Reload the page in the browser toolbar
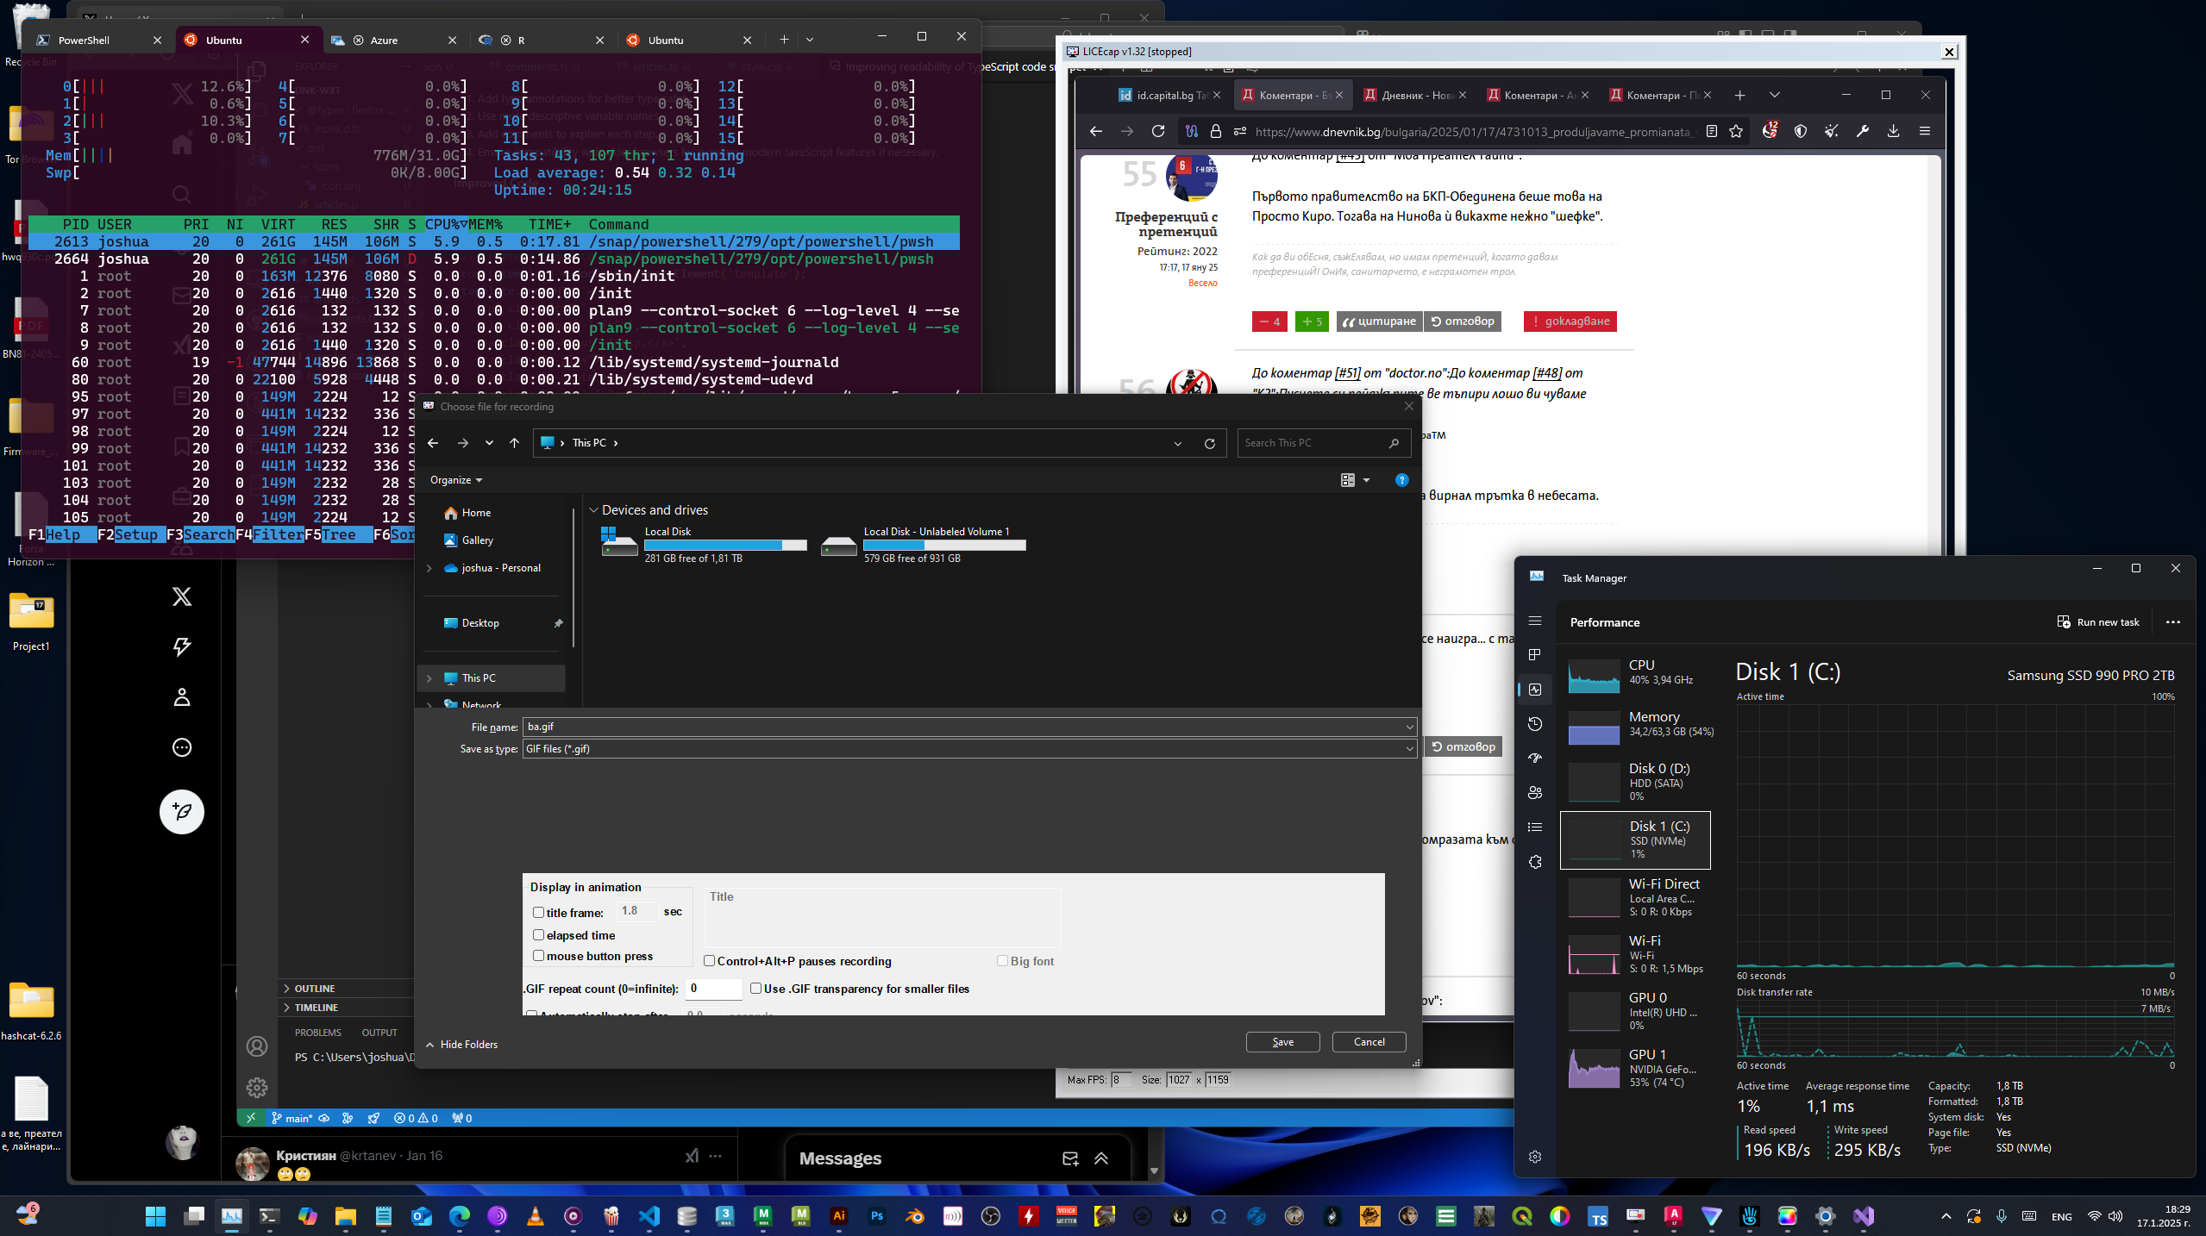This screenshot has height=1236, width=2206. coord(1158,131)
